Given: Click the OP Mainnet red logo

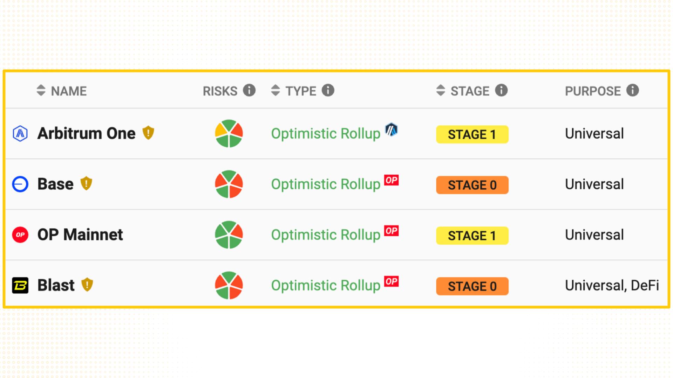Looking at the screenshot, I should tap(20, 235).
